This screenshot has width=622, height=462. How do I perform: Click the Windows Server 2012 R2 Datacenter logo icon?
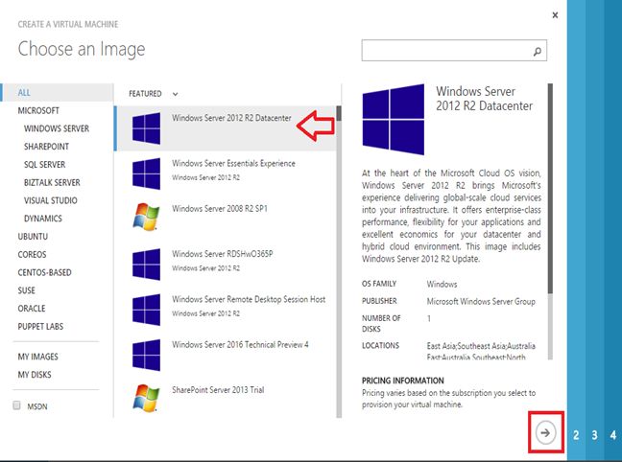pyautogui.click(x=146, y=128)
